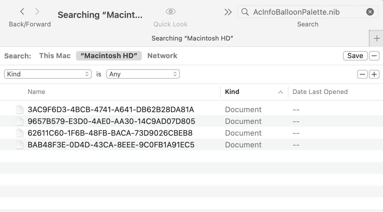Open the Kind criteria dropdown
This screenshot has width=383, height=212.
[48, 74]
